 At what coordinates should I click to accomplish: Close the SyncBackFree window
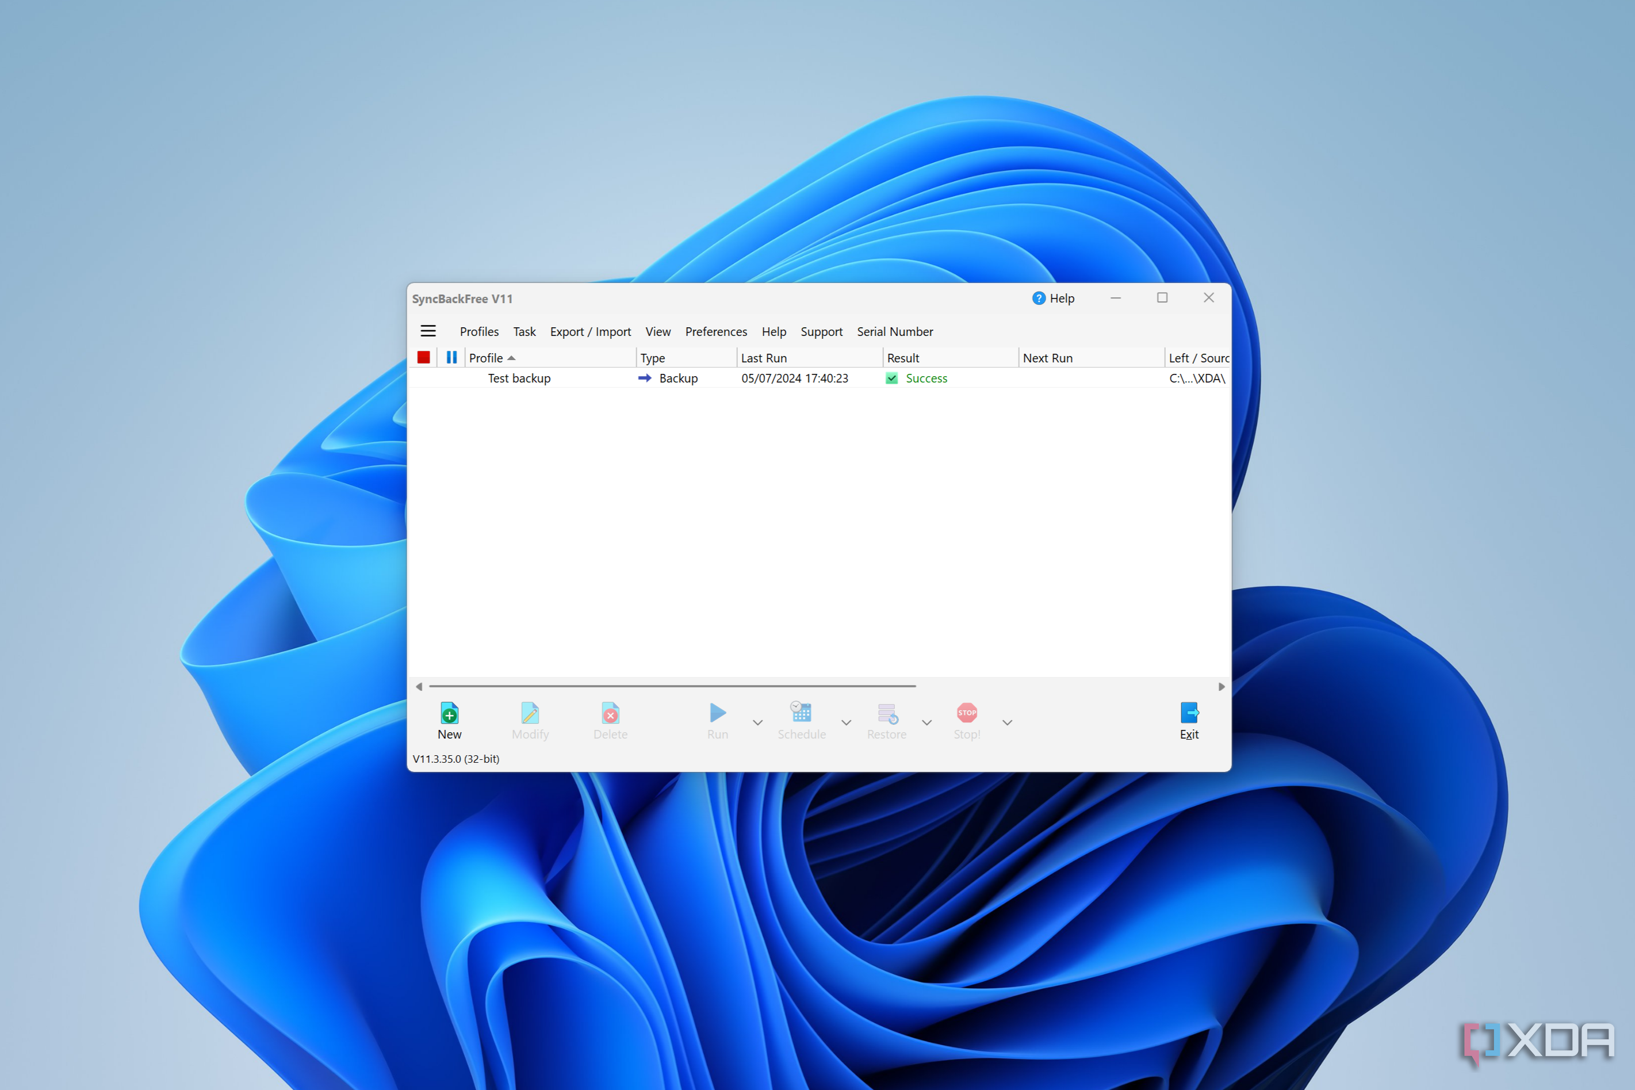(x=1208, y=297)
